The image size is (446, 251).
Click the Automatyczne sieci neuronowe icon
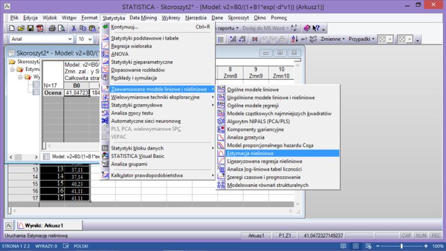[105, 121]
